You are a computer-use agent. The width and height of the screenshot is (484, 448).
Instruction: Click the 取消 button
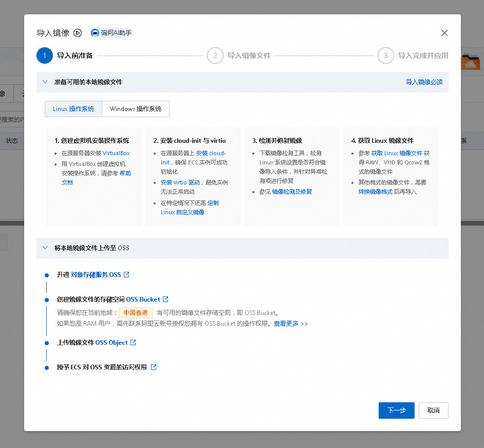tap(433, 410)
